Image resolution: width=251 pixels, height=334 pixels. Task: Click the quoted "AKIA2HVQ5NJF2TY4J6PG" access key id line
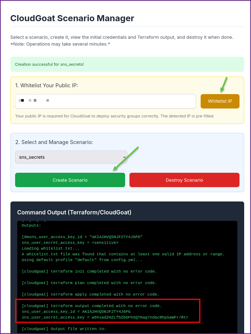82,237
